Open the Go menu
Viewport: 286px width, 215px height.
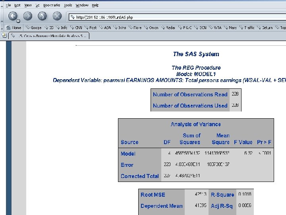[37, 5]
